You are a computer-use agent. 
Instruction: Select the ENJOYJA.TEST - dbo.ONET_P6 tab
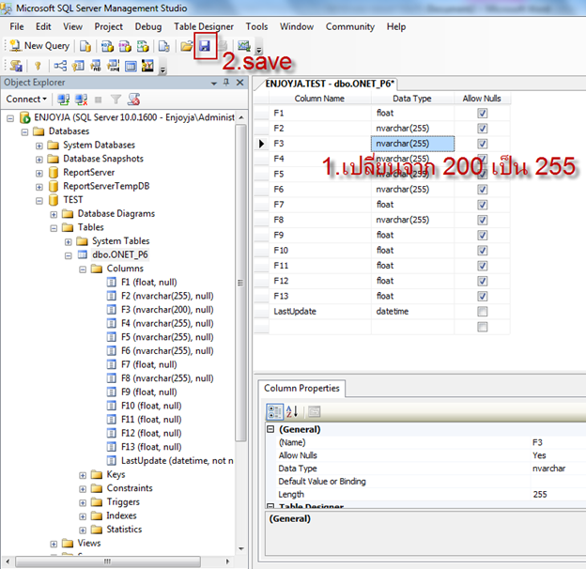(330, 84)
